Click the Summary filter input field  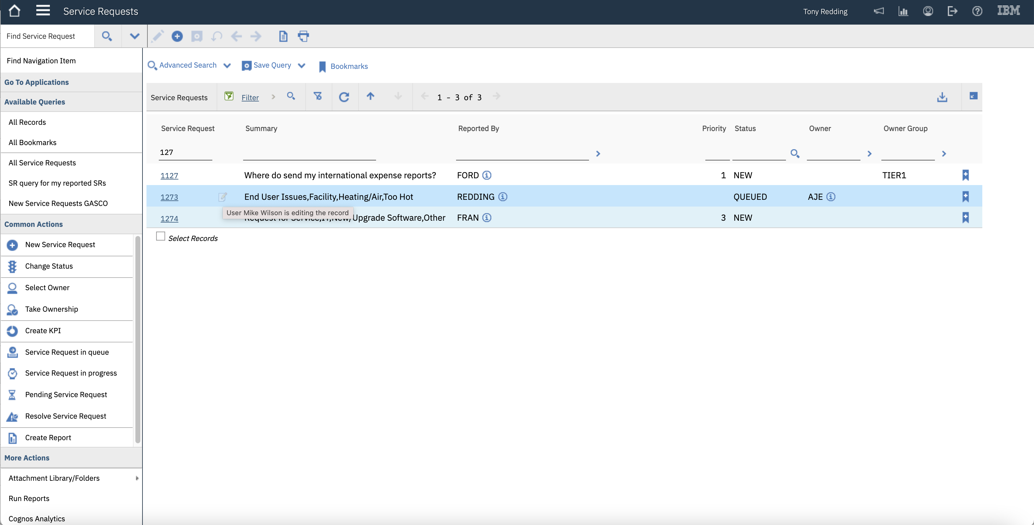click(309, 153)
